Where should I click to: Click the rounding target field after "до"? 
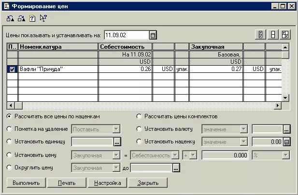click(x=151, y=168)
